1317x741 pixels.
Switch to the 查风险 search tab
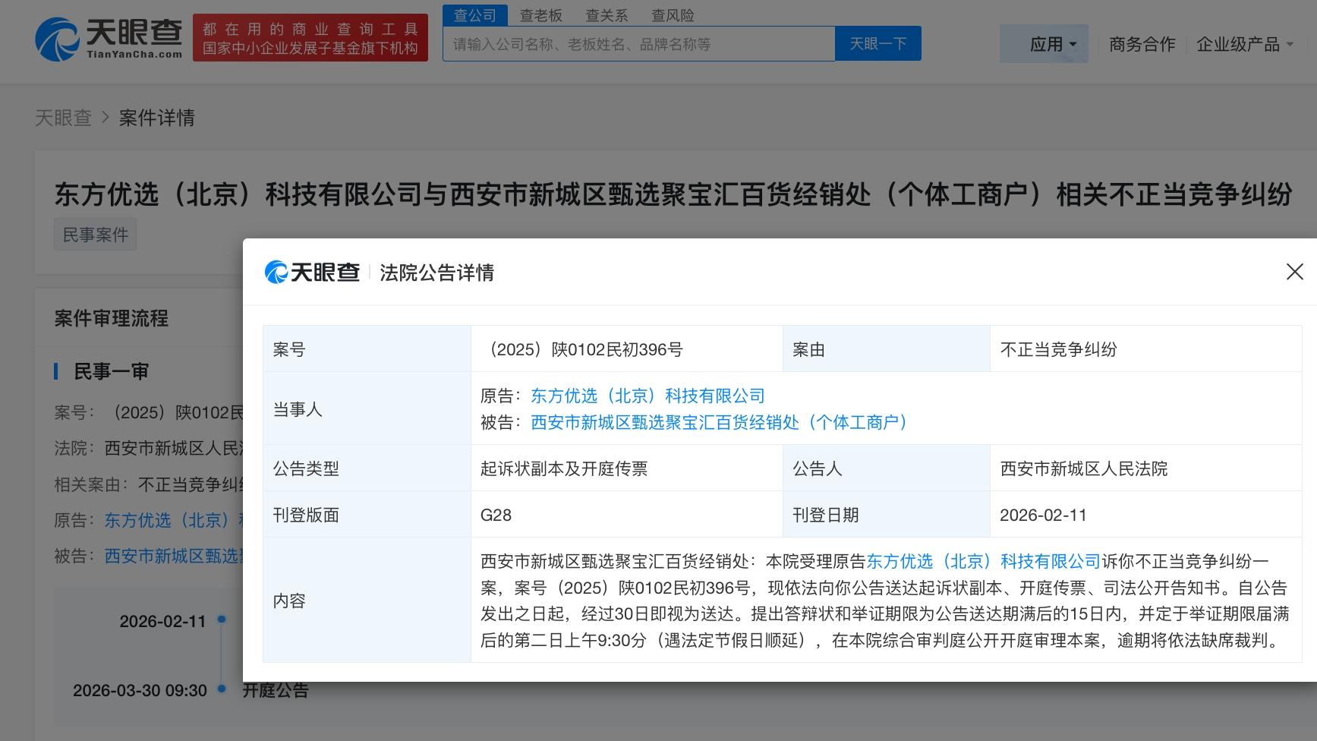673,14
